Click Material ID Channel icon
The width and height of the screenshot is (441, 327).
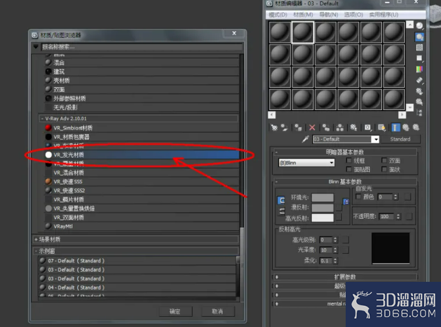tap(367, 128)
